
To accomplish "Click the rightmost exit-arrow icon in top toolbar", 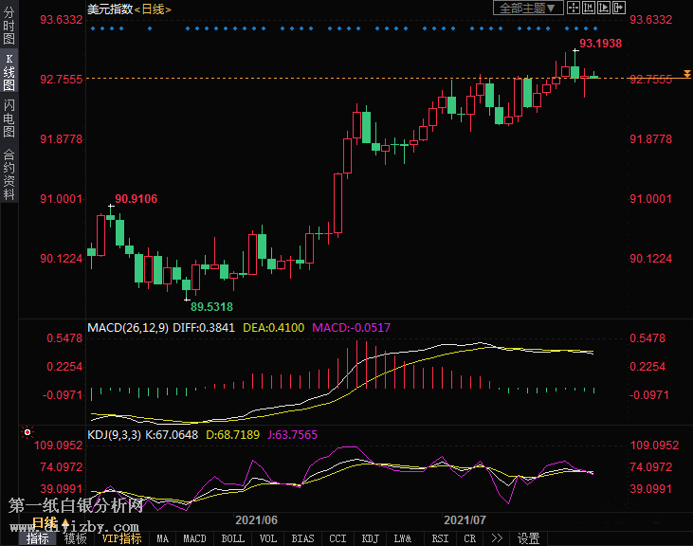I will (619, 9).
